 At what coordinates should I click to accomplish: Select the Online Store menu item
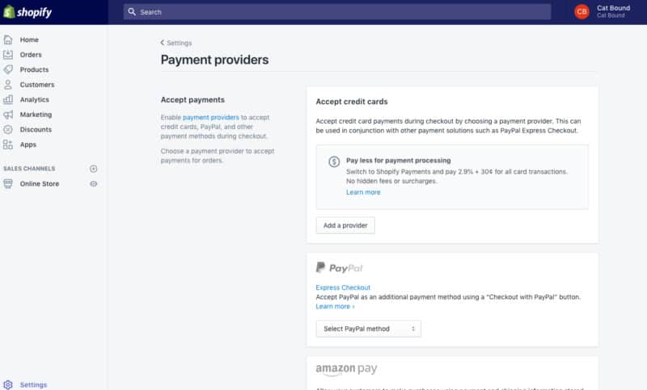tap(39, 183)
